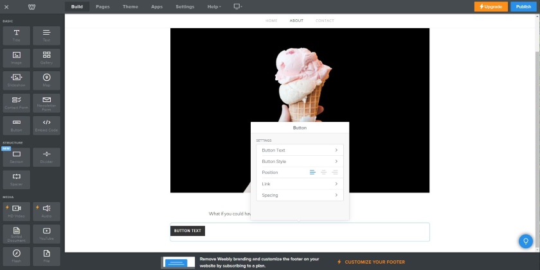The width and height of the screenshot is (540, 270).
Task: Click the BUTTON TEXT button on page
Action: (x=188, y=231)
